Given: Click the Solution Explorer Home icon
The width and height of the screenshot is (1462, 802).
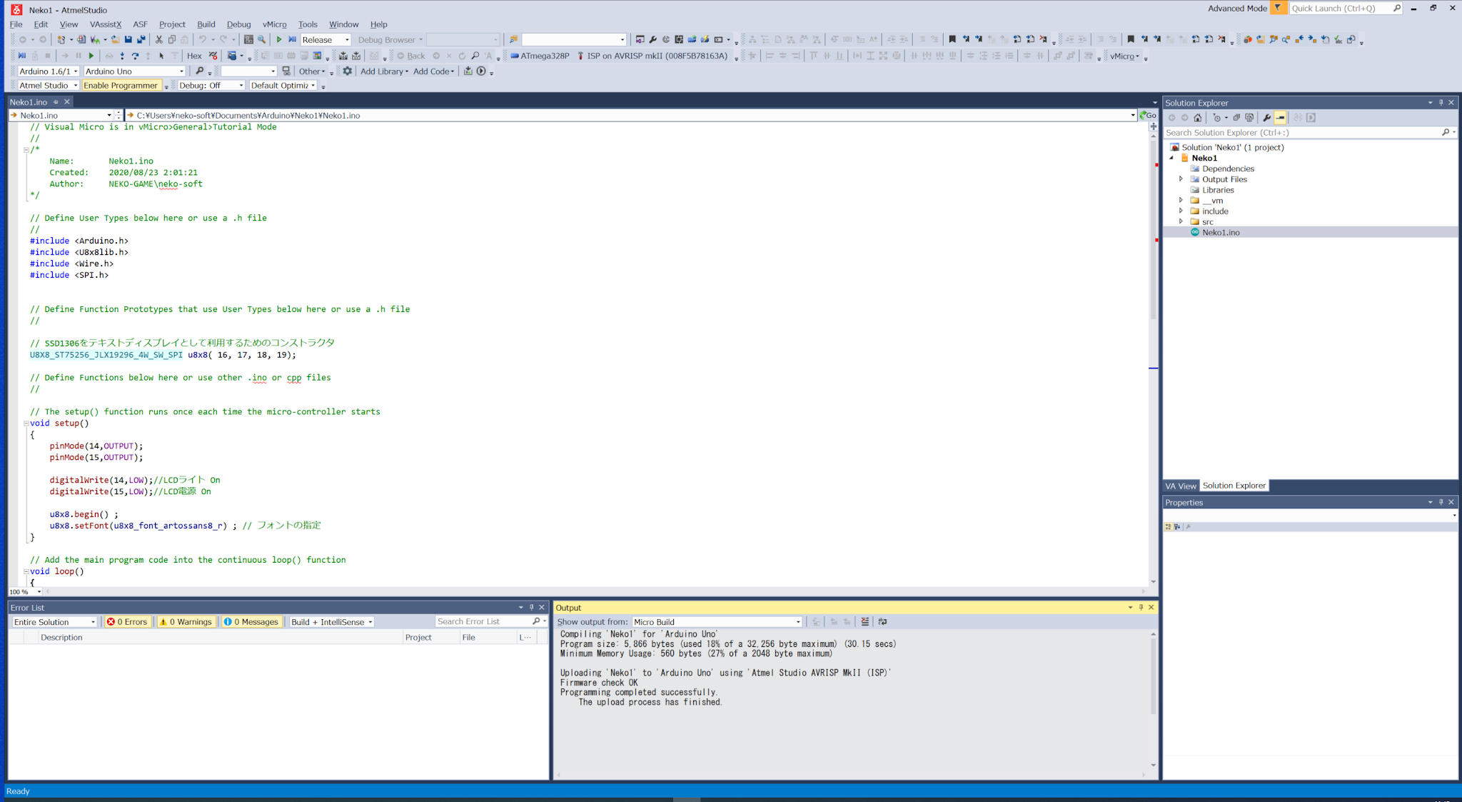Looking at the screenshot, I should pyautogui.click(x=1198, y=118).
